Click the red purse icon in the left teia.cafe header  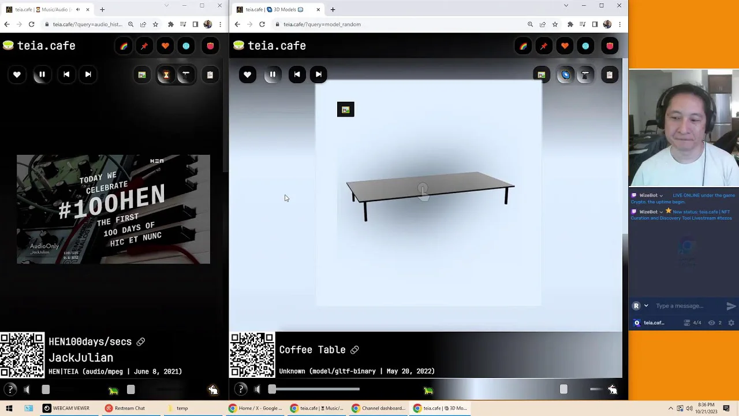click(x=210, y=46)
